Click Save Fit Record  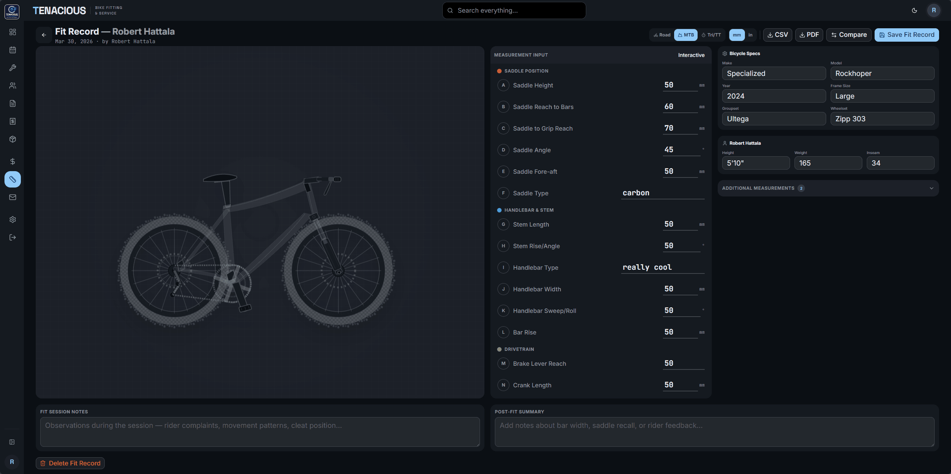[x=906, y=35]
